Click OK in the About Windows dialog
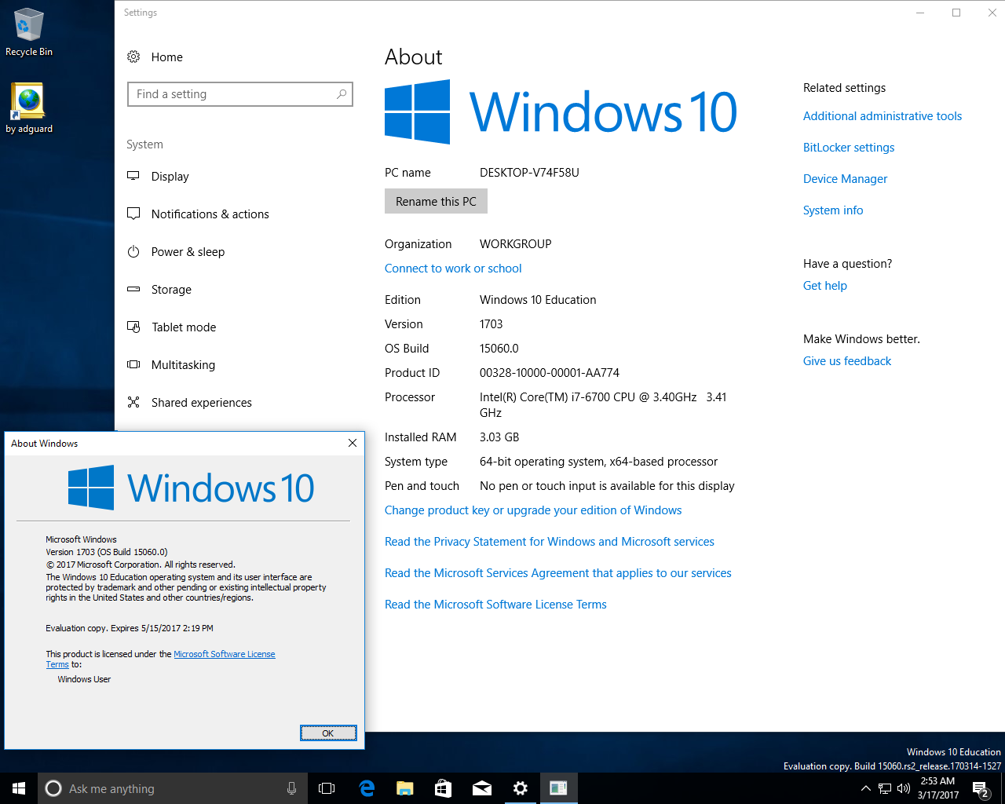The height and width of the screenshot is (804, 1005). (328, 733)
